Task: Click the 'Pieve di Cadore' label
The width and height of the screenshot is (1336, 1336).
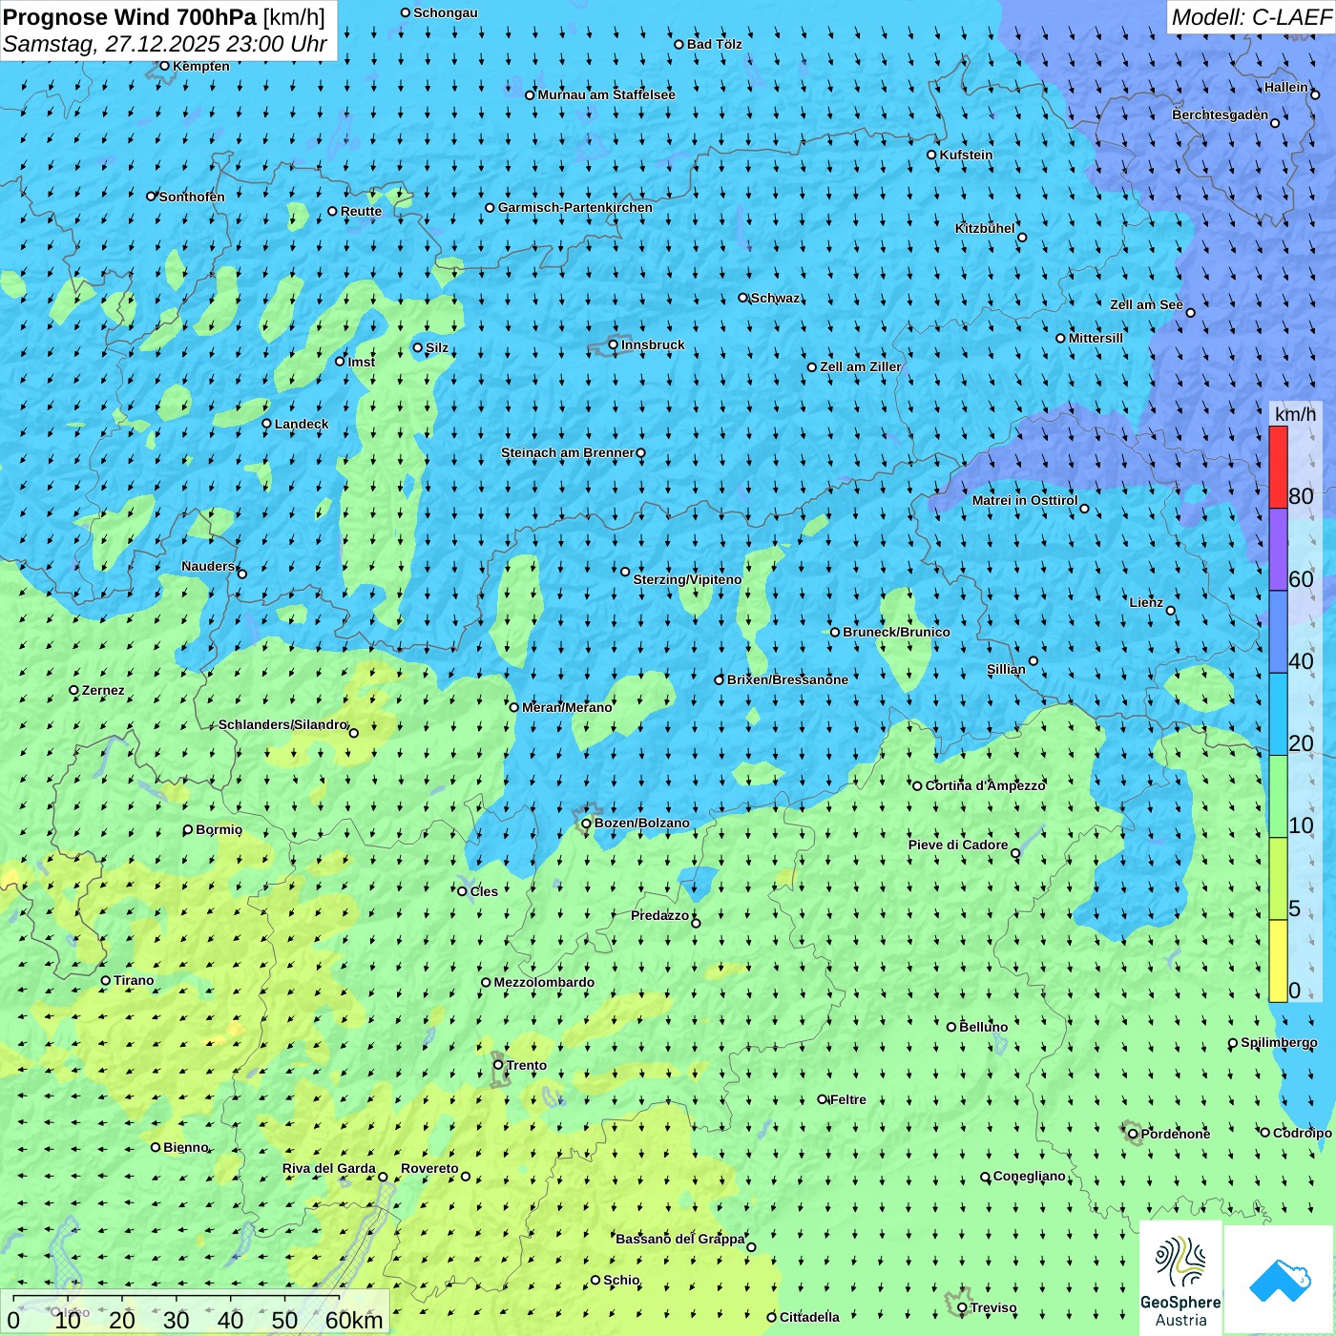Action: click(958, 845)
